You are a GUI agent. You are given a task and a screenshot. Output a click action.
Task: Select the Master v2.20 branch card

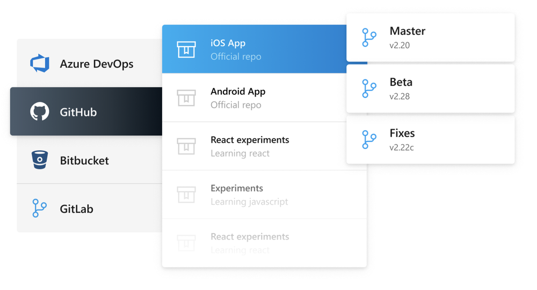click(430, 38)
